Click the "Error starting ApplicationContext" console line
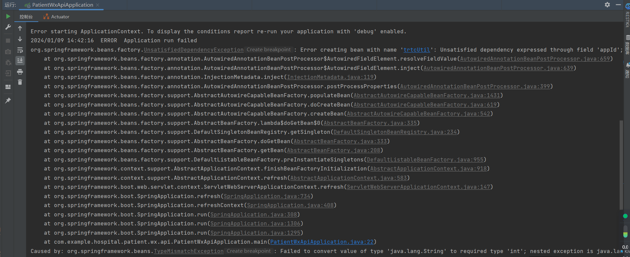630x257 pixels. point(218,31)
